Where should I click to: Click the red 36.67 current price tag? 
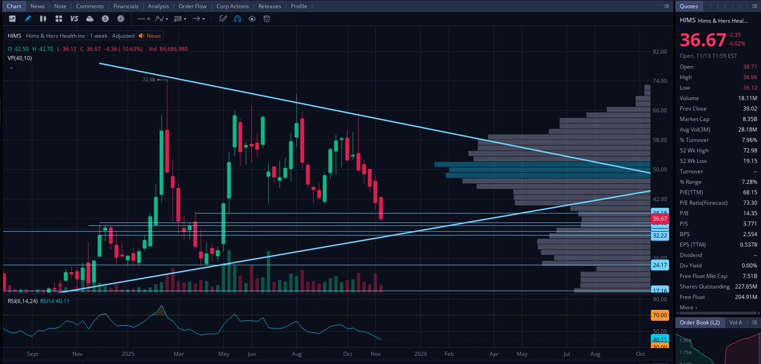pos(660,219)
